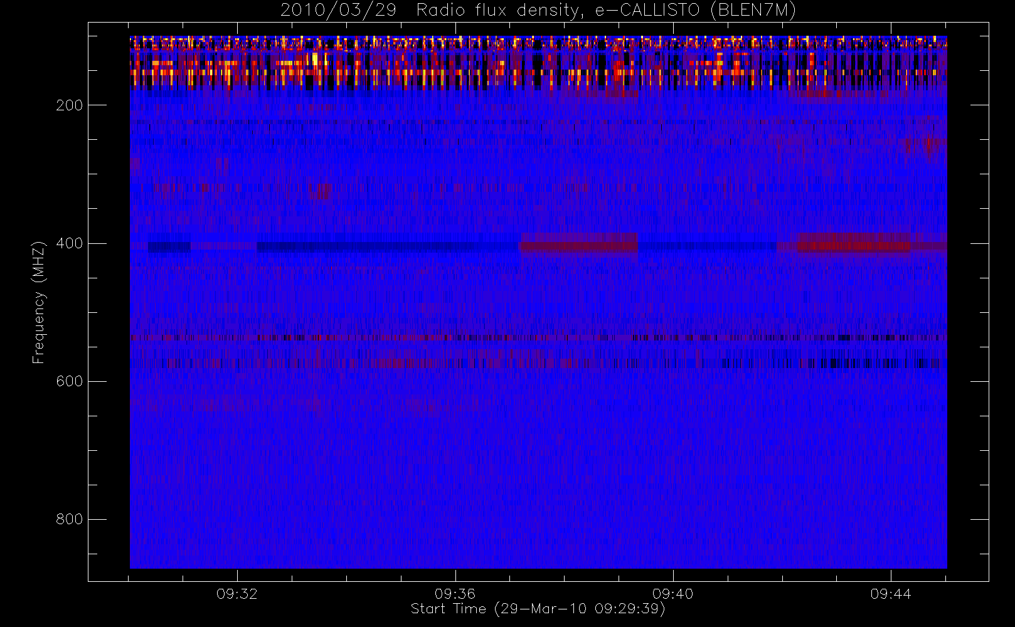1015x627 pixels.
Task: Click the 09:44 time tick label
Action: (x=890, y=594)
